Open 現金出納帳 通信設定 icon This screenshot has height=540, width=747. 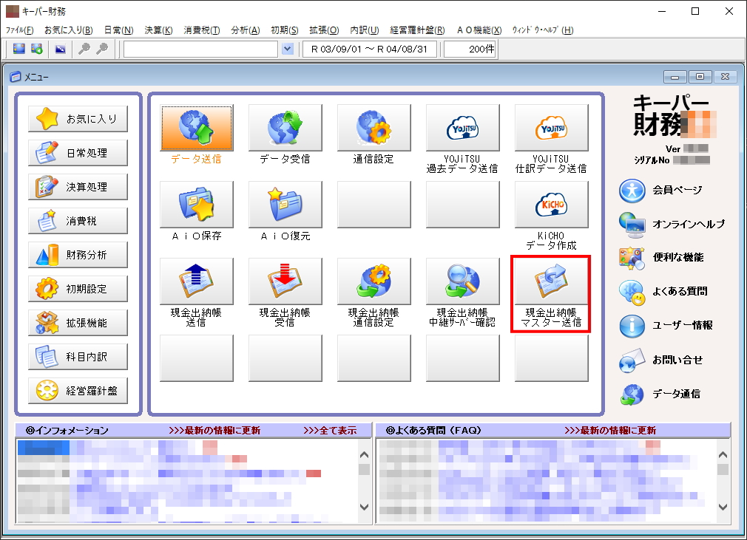(x=373, y=281)
